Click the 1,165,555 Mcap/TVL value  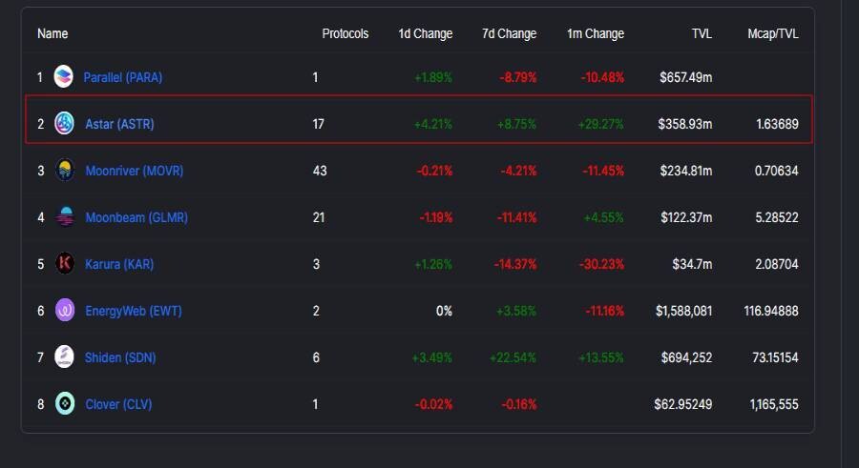pyautogui.click(x=774, y=404)
